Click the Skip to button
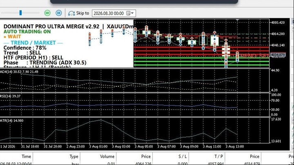The image size is (294, 165). pos(78,13)
